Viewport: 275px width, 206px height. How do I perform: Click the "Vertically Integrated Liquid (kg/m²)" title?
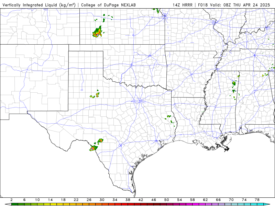[39, 5]
